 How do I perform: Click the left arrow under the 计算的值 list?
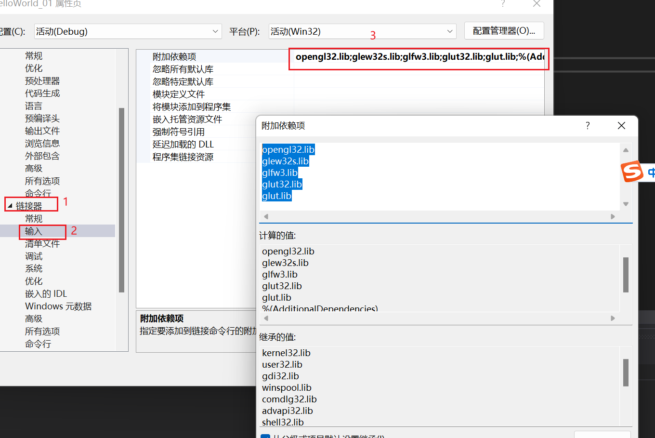coord(266,318)
